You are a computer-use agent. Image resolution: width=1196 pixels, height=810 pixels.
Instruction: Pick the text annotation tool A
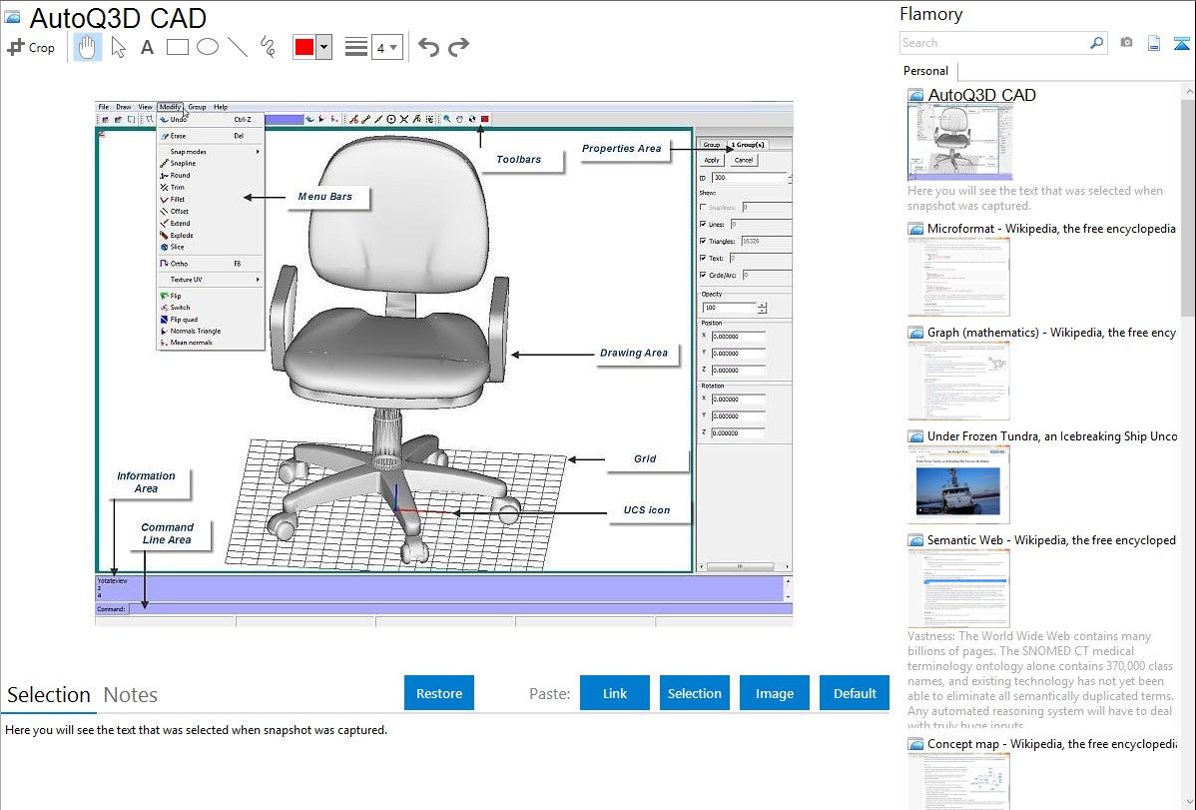[x=147, y=47]
